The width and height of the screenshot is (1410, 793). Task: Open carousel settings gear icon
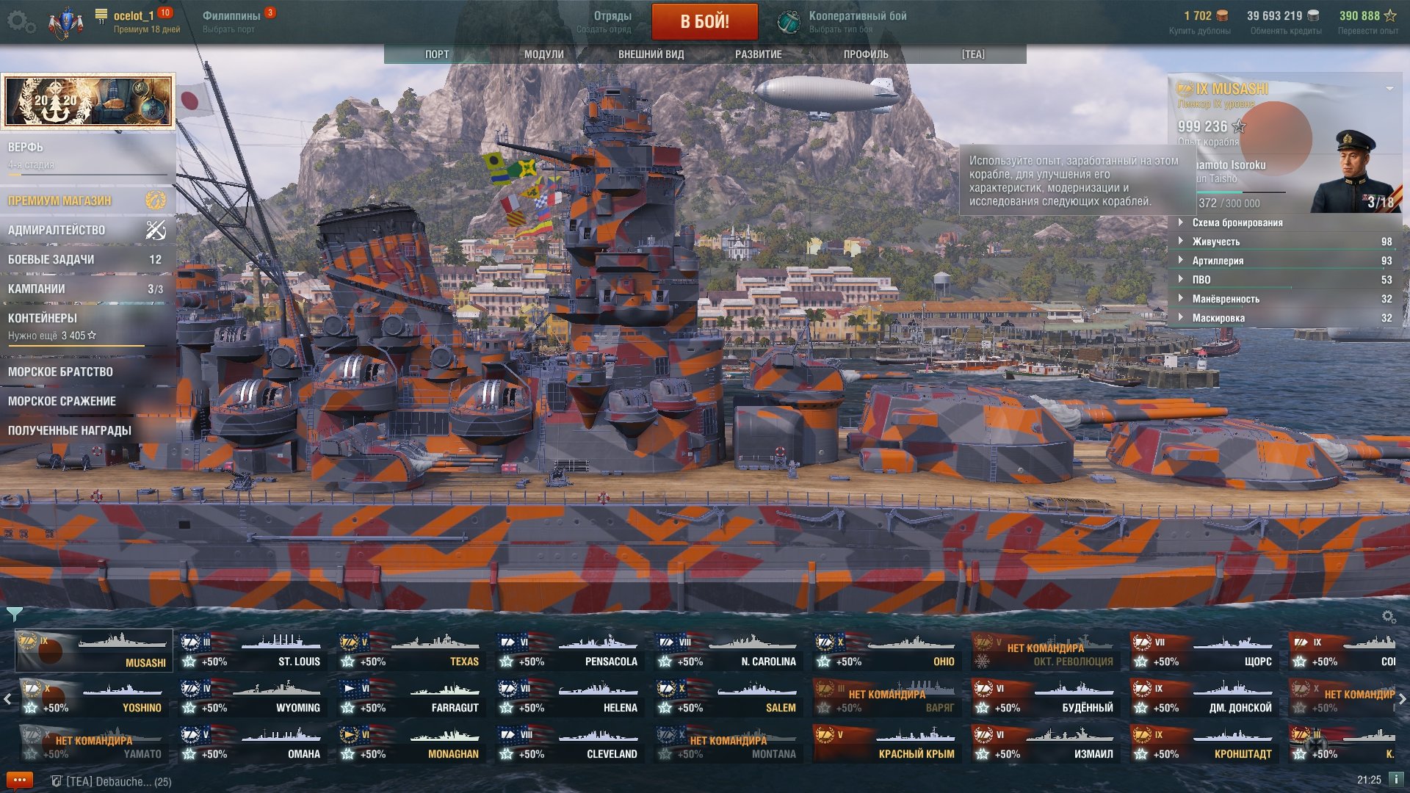point(1389,617)
